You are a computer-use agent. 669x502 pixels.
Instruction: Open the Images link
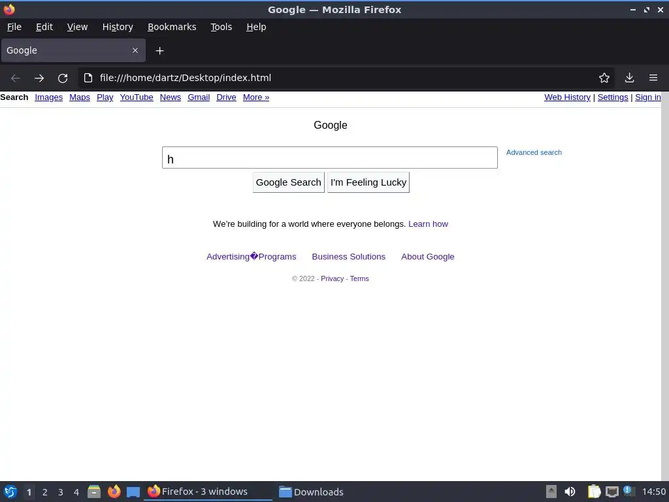48,97
